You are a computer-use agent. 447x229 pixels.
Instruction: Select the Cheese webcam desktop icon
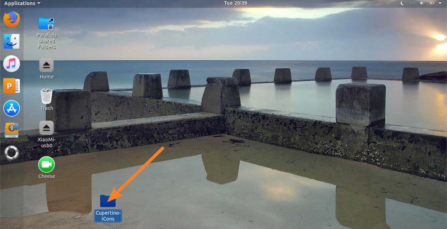point(46,165)
